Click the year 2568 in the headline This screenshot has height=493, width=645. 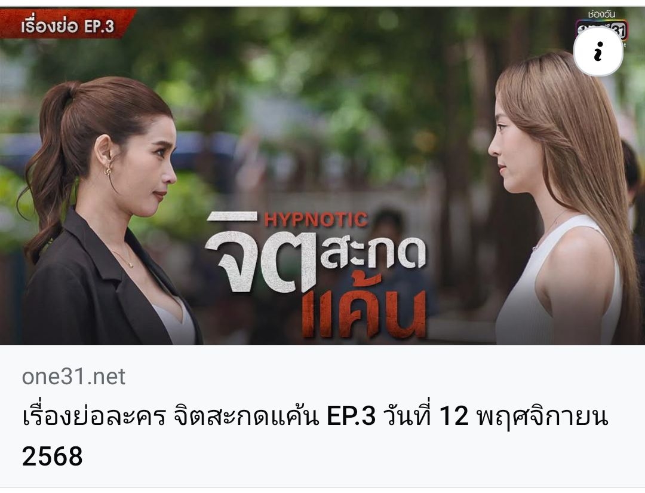pyautogui.click(x=52, y=456)
